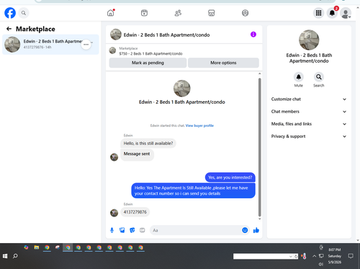This screenshot has height=269, width=360.
Task: Click the taskbar address input box
Action: tap(261, 257)
